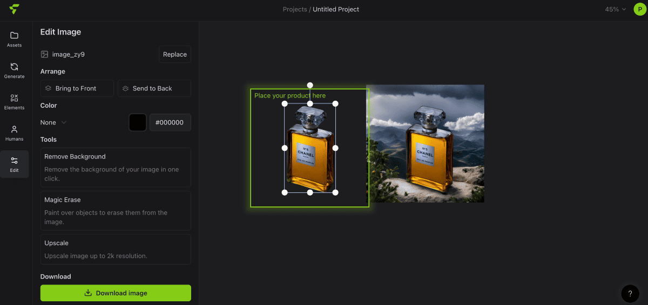Open the help question mark button
This screenshot has height=305, width=648.
(x=630, y=294)
